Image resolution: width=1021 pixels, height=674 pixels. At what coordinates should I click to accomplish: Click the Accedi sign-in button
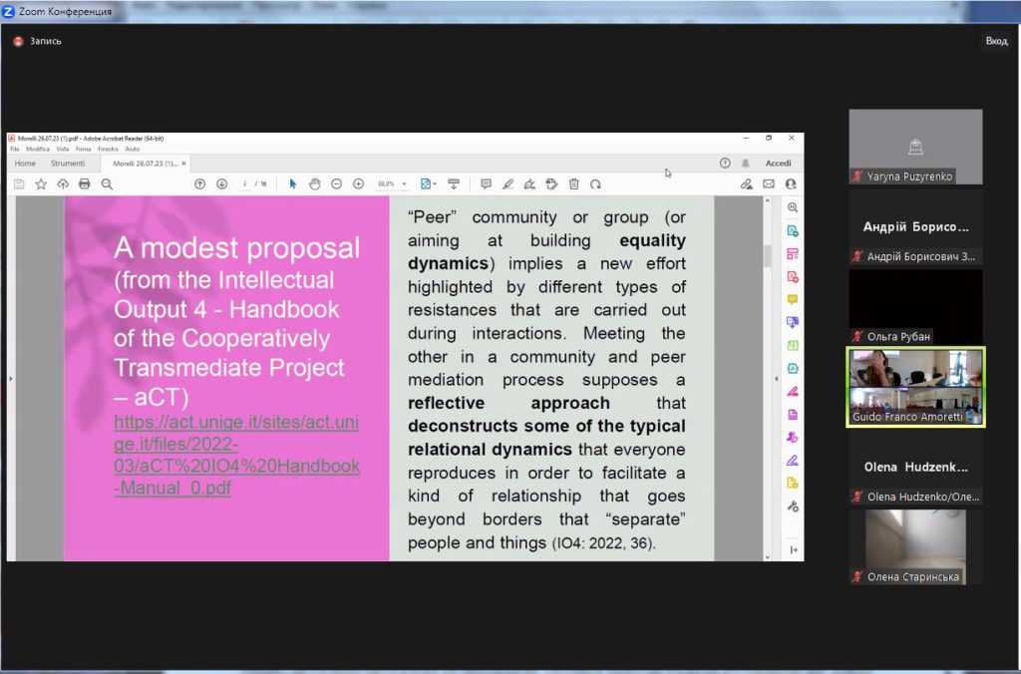(x=778, y=164)
